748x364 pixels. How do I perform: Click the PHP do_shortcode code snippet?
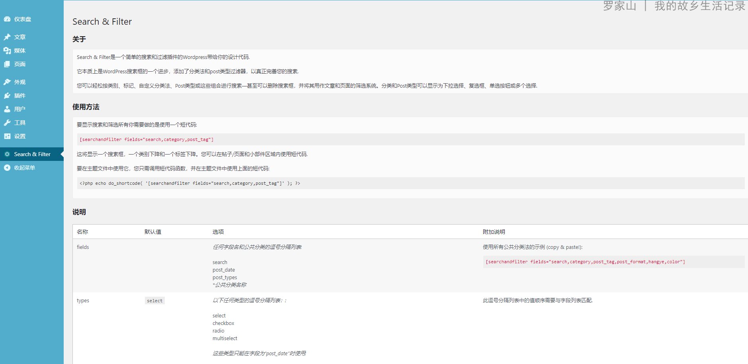189,183
